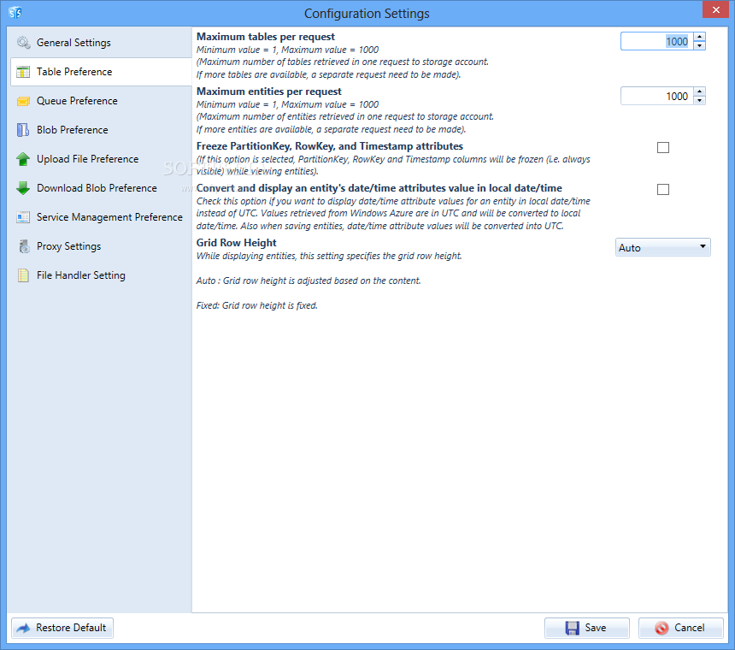Click the Restore Default button

tap(62, 628)
